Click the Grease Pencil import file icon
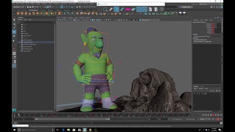 click(150, 9)
